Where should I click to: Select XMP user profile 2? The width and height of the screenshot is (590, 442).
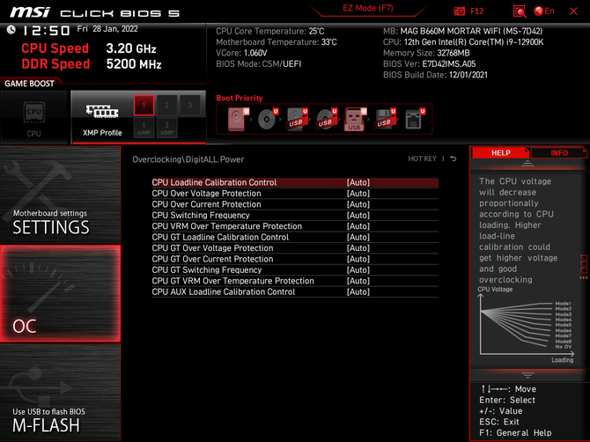166,128
